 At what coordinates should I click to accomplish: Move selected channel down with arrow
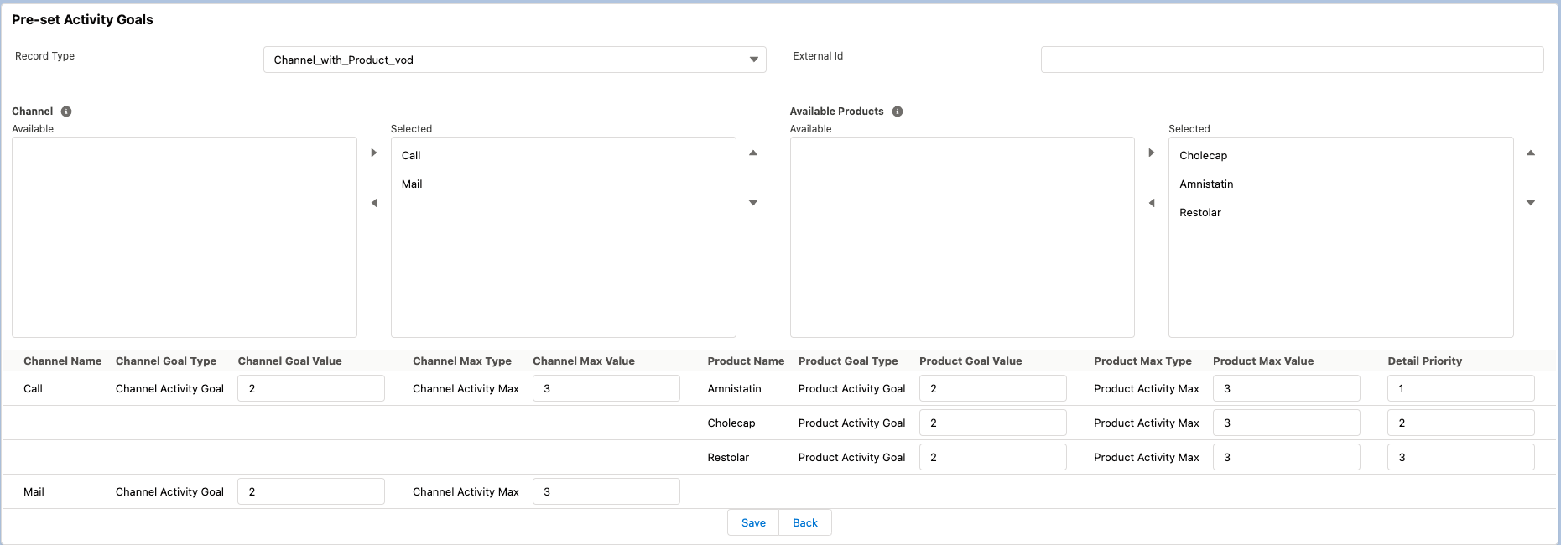tap(753, 203)
